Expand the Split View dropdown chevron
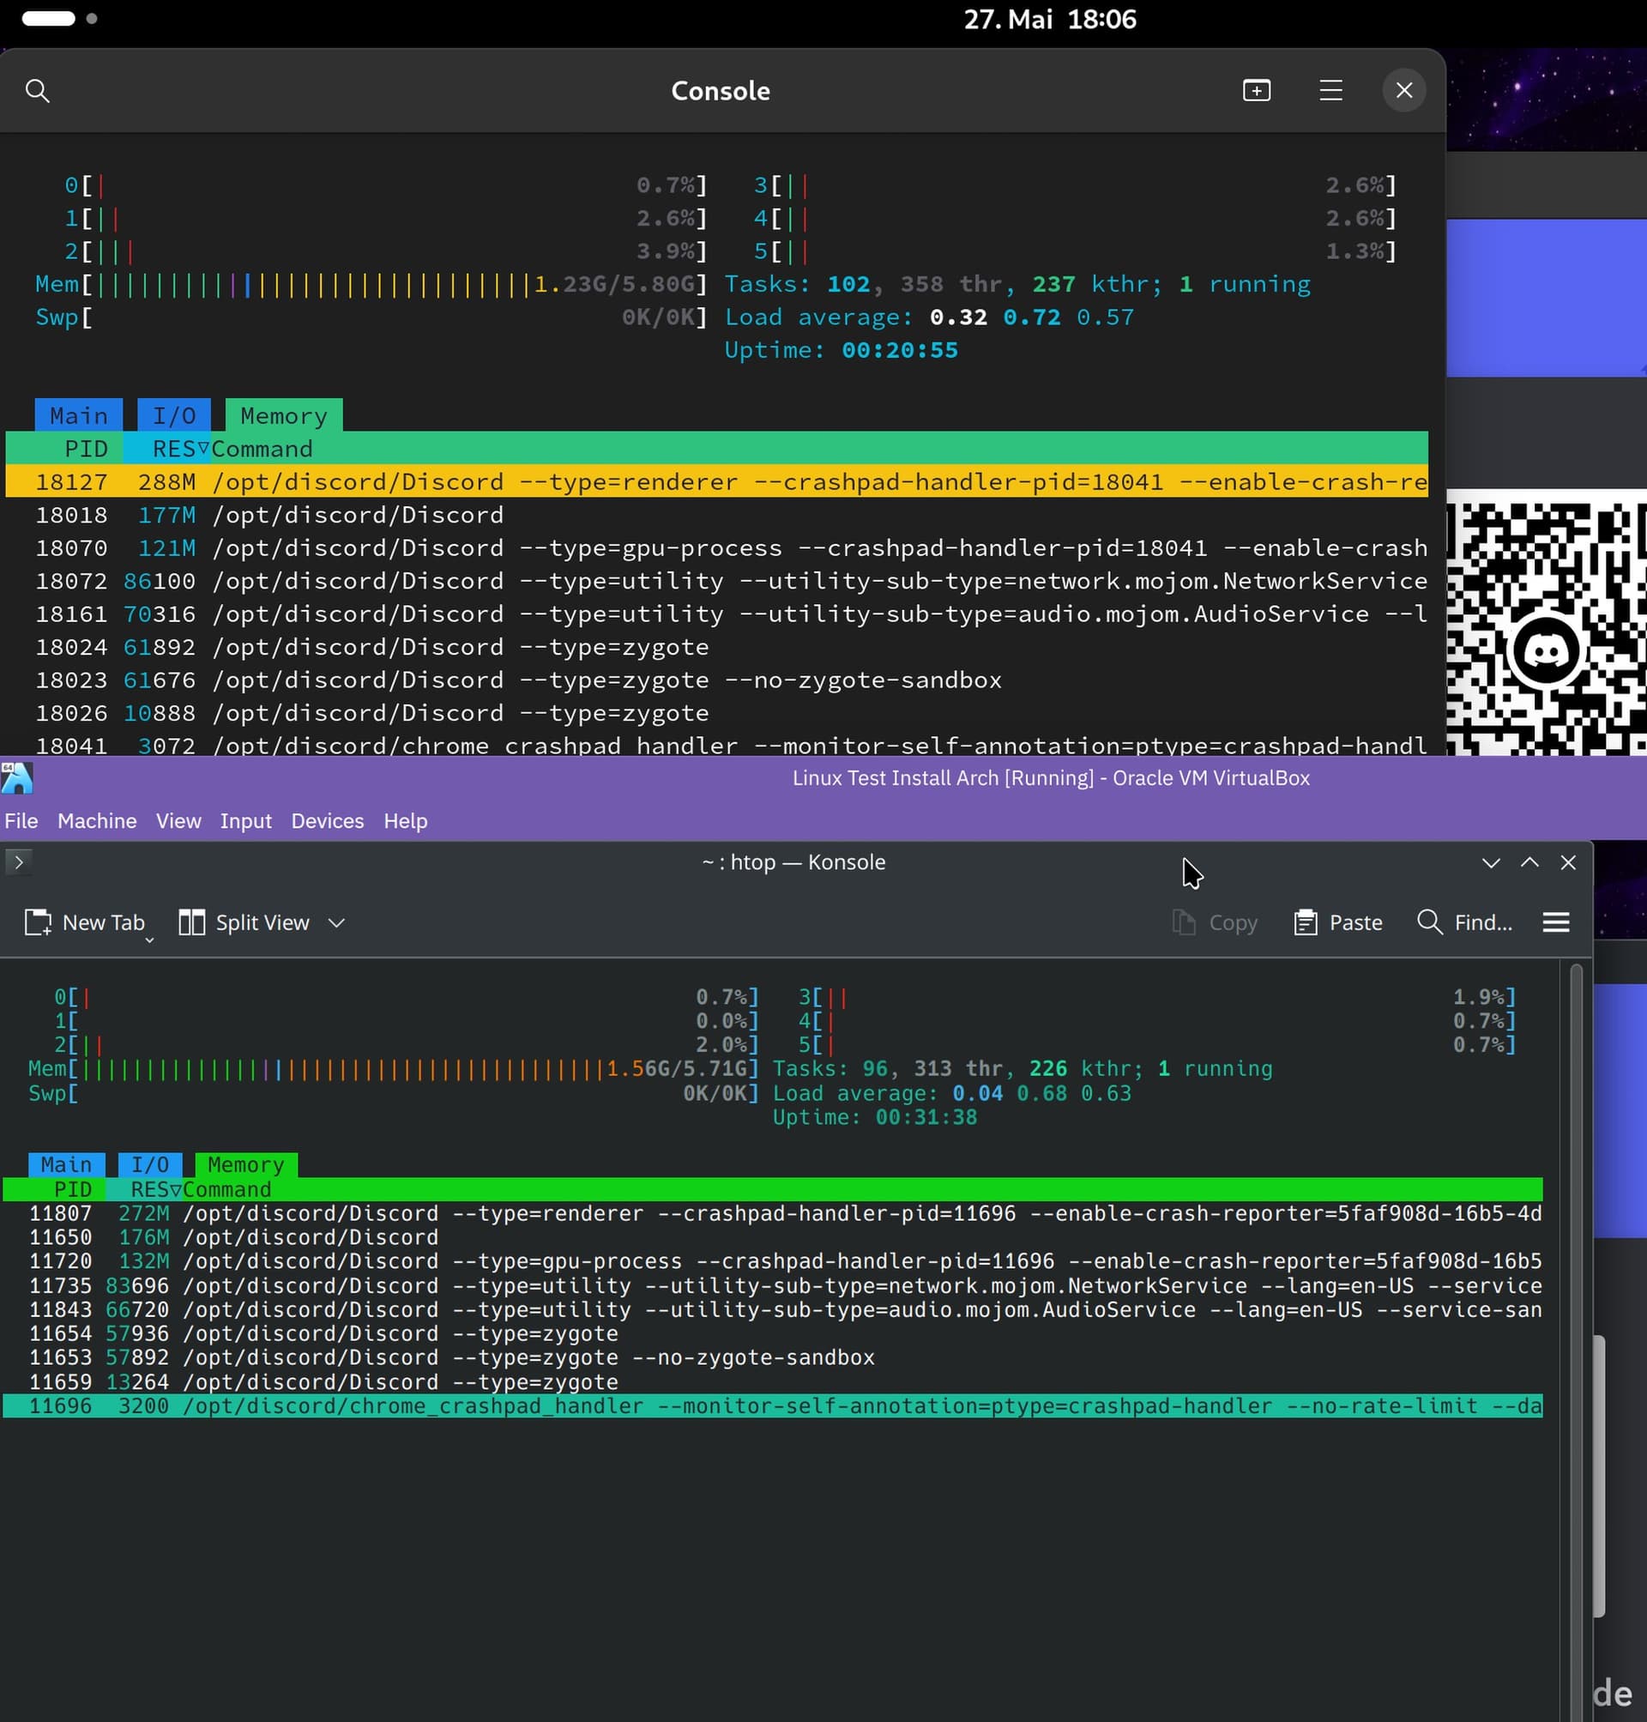 pos(336,923)
